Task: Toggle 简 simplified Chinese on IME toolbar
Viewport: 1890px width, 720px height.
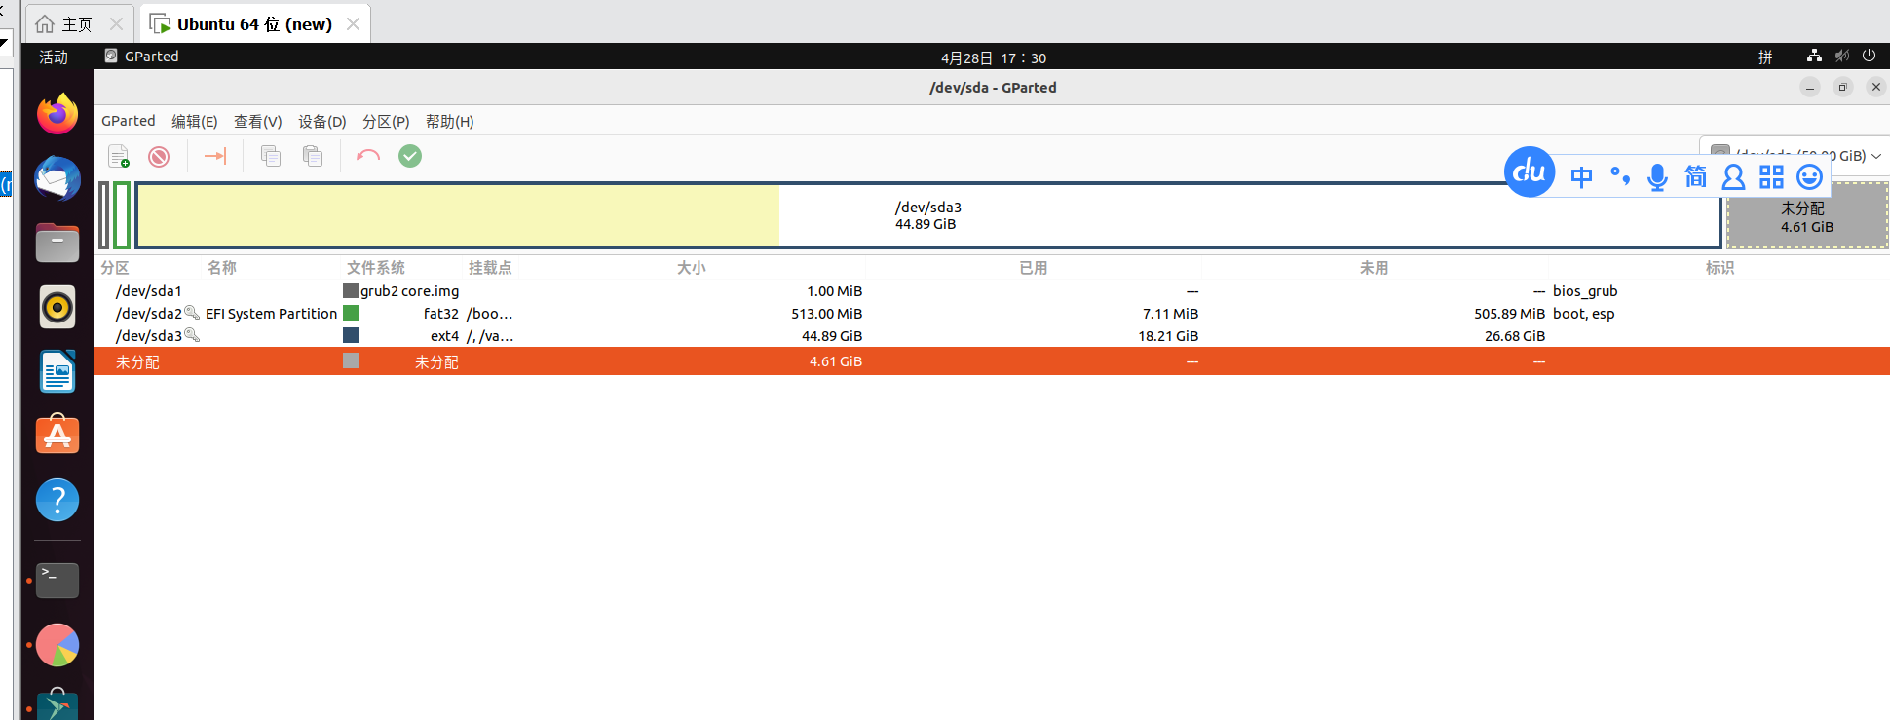Action: tap(1696, 176)
